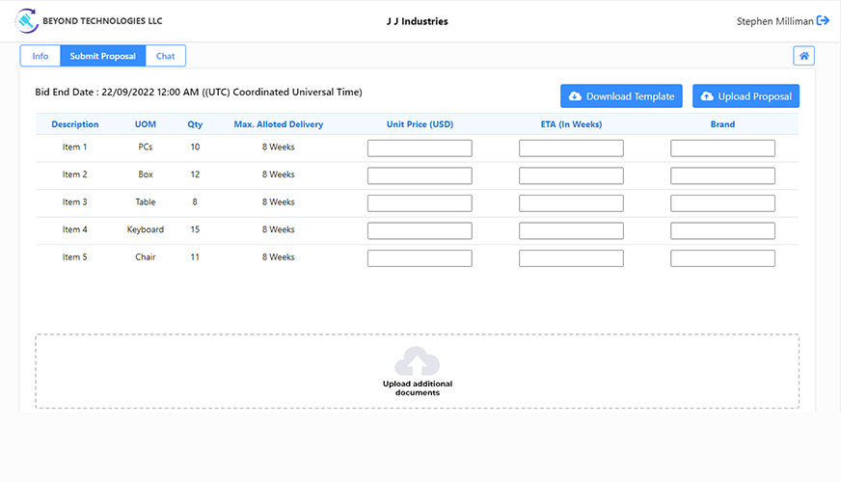This screenshot has width=841, height=482.
Task: Click the logout arrow icon
Action: (x=823, y=21)
